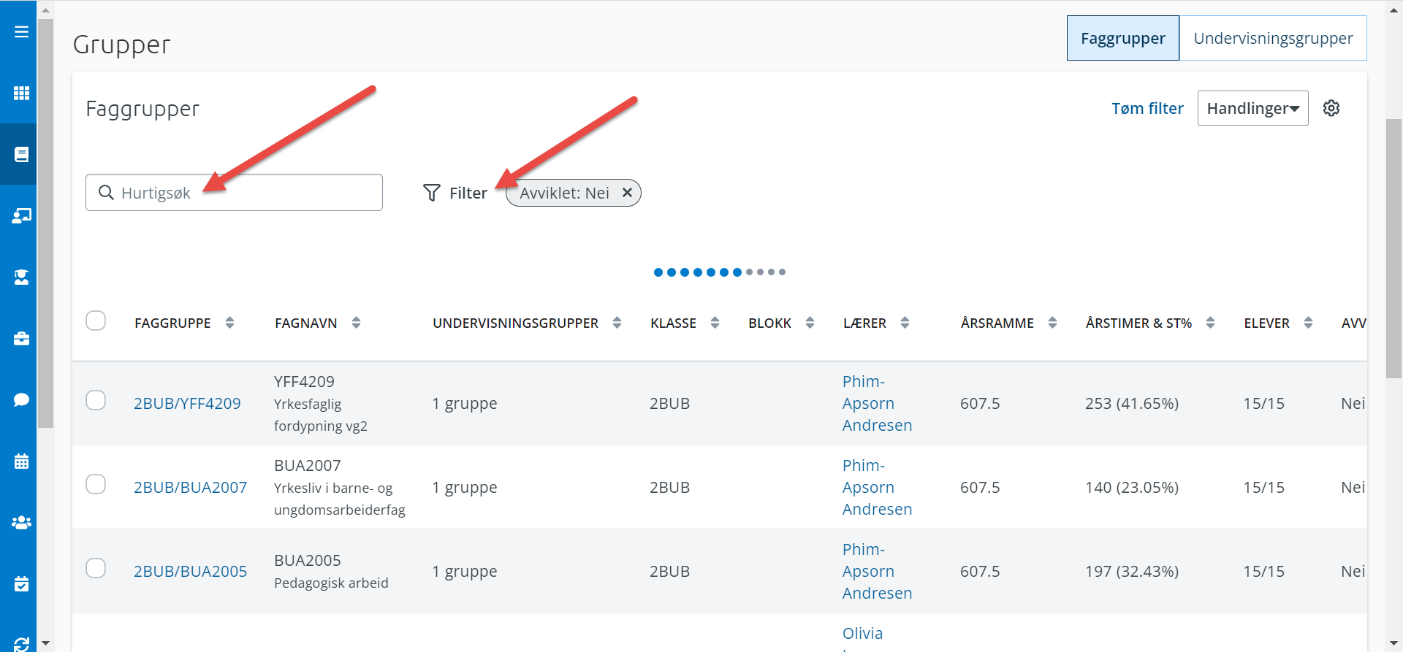
Task: Open the Filter options
Action: (x=455, y=193)
